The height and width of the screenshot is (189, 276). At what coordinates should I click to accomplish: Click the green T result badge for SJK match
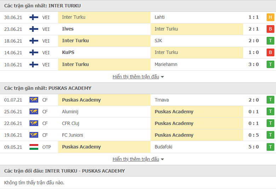pos(270,41)
